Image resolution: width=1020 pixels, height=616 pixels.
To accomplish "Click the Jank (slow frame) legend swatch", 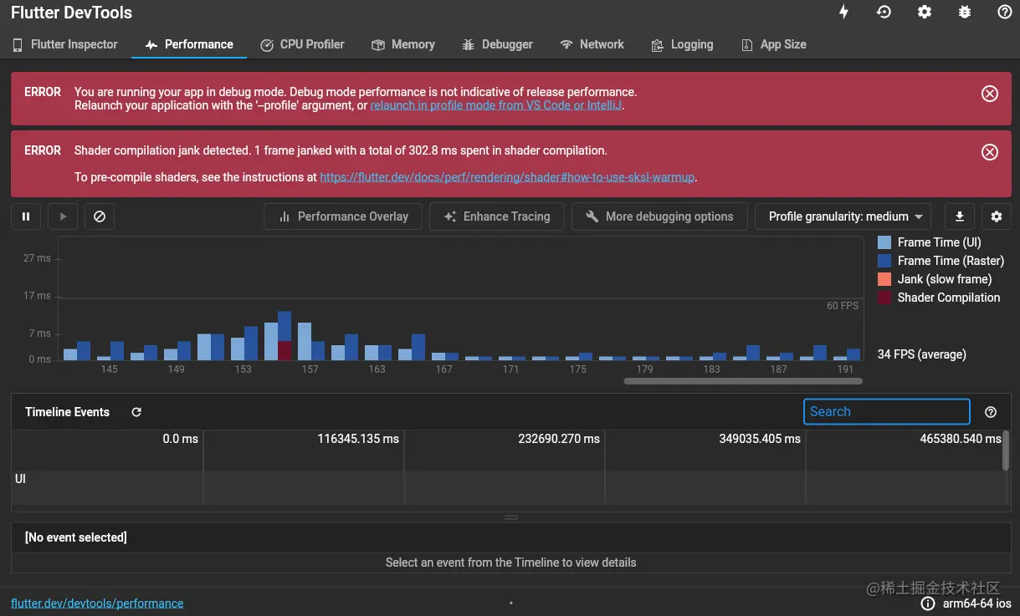I will 884,279.
